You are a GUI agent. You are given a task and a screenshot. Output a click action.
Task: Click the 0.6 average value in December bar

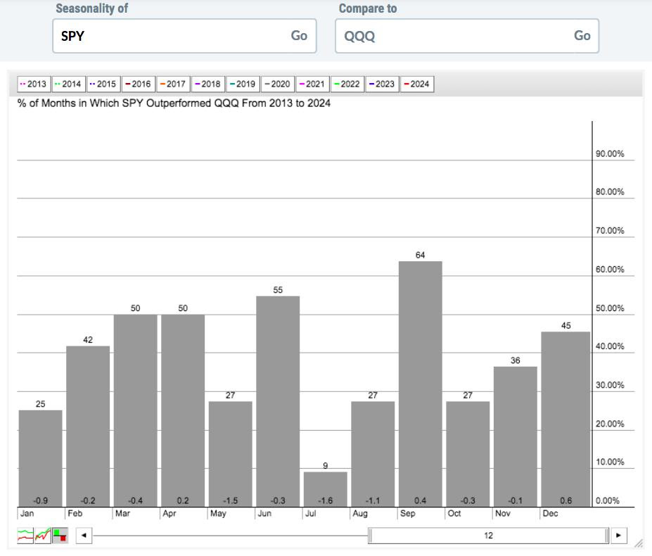[565, 500]
